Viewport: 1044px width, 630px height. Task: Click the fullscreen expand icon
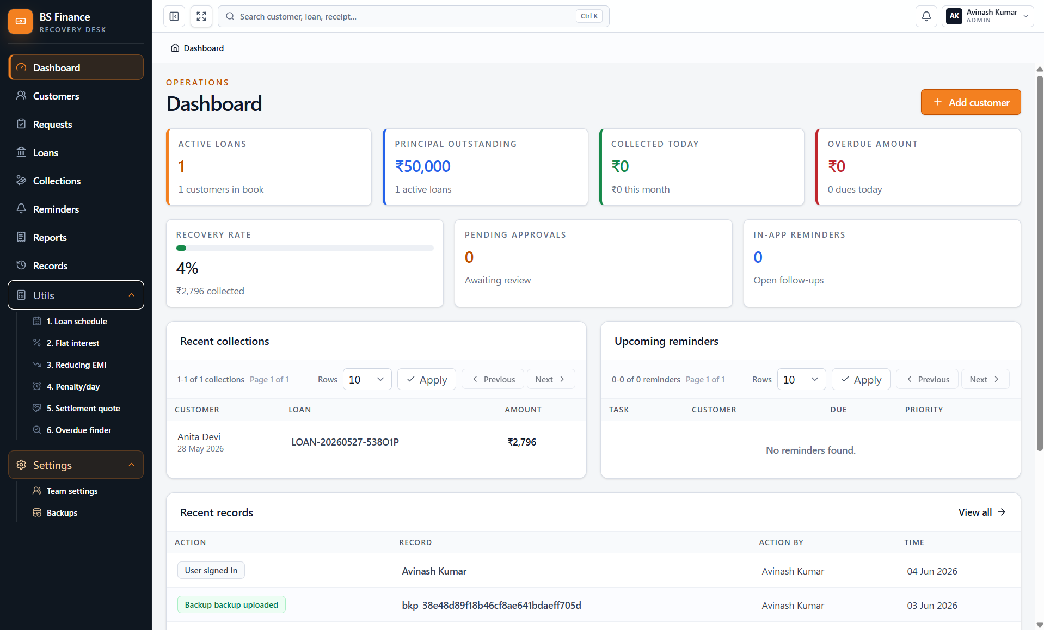(201, 16)
